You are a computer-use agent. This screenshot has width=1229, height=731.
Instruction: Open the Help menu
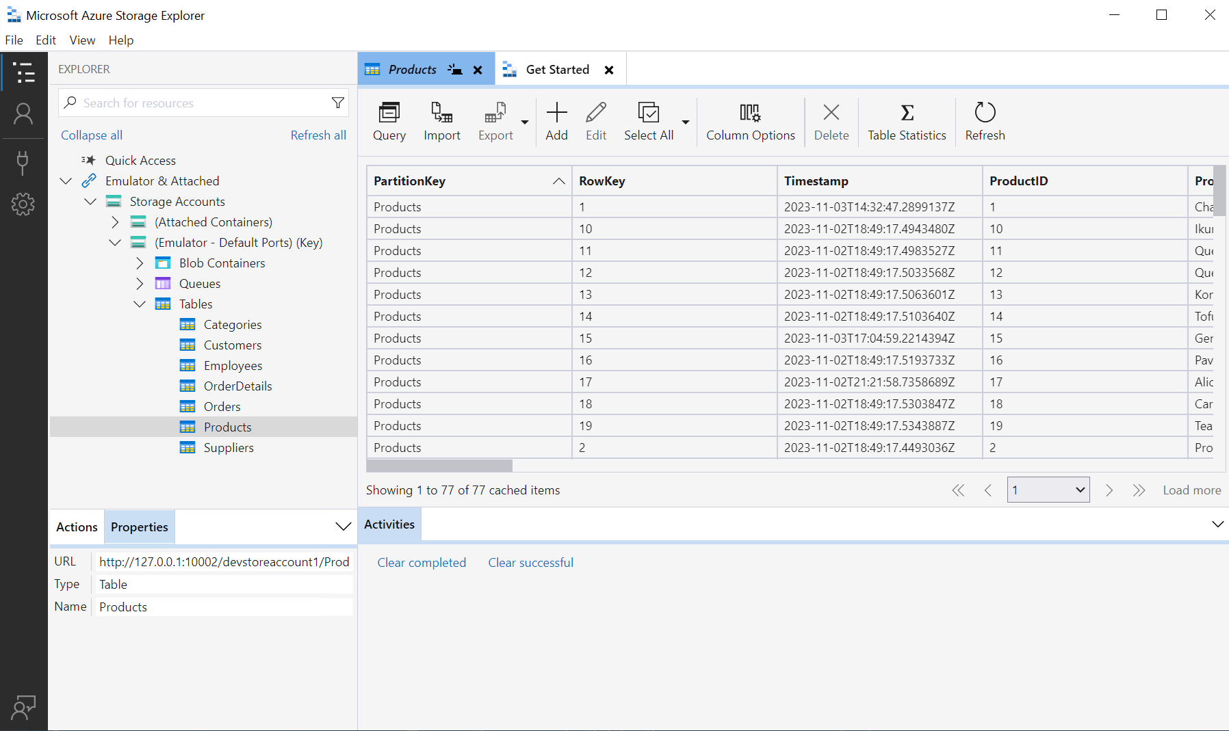pos(121,40)
